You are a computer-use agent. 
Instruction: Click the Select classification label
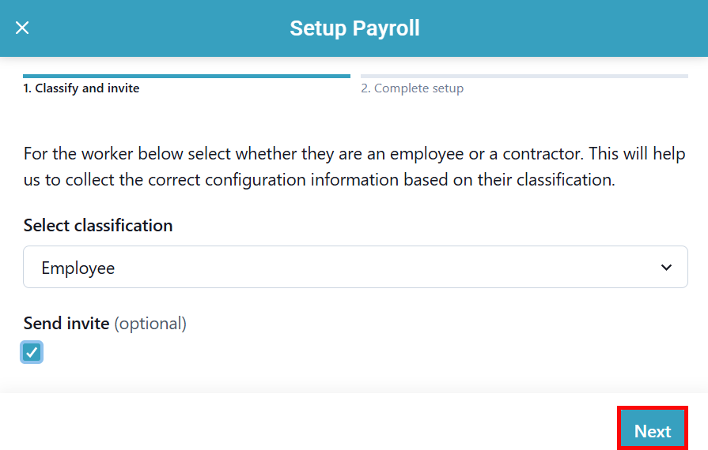click(x=98, y=226)
